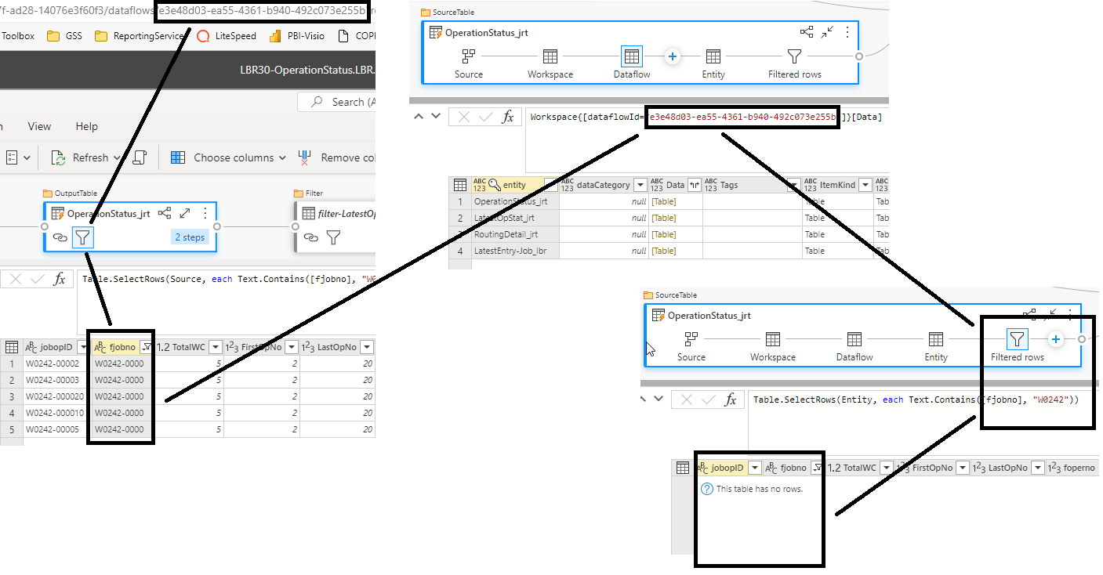Click the 2 steps badge on OperationStatus_jrt
This screenshot has width=1103, height=575.
point(190,237)
